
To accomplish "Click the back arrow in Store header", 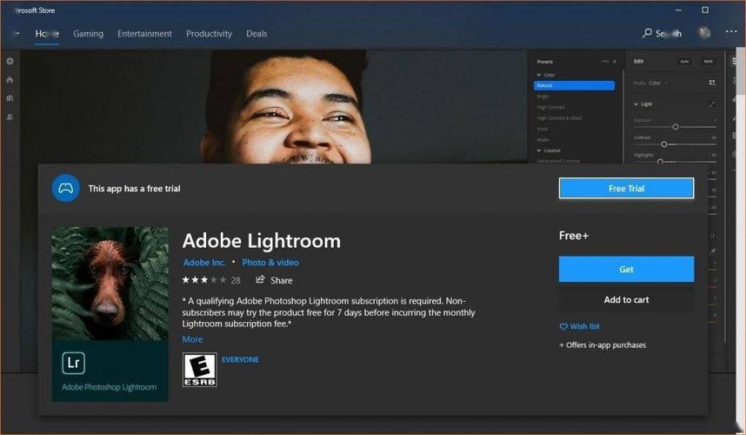I will (16, 33).
